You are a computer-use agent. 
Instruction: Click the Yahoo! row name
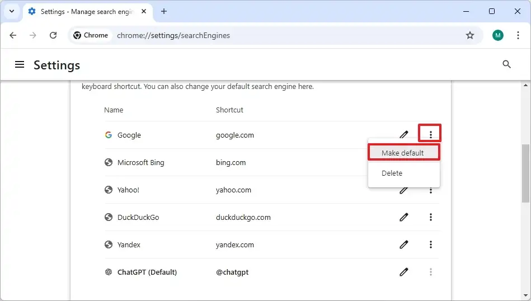(x=128, y=190)
